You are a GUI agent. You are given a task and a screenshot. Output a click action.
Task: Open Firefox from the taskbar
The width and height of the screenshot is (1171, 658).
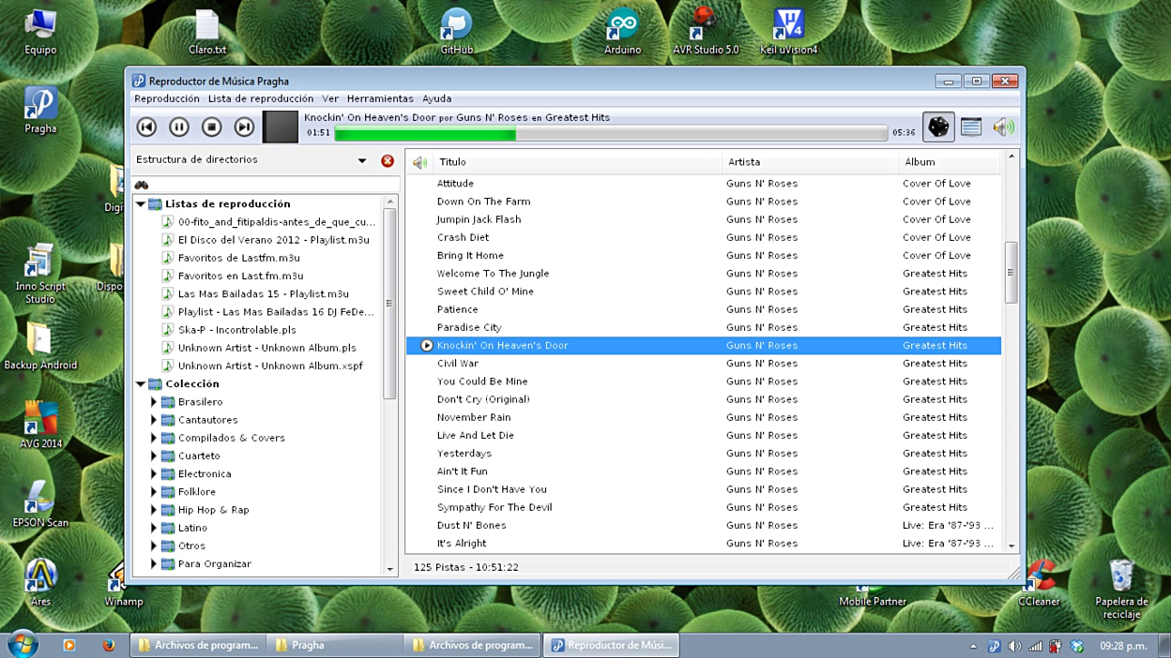[x=109, y=645]
